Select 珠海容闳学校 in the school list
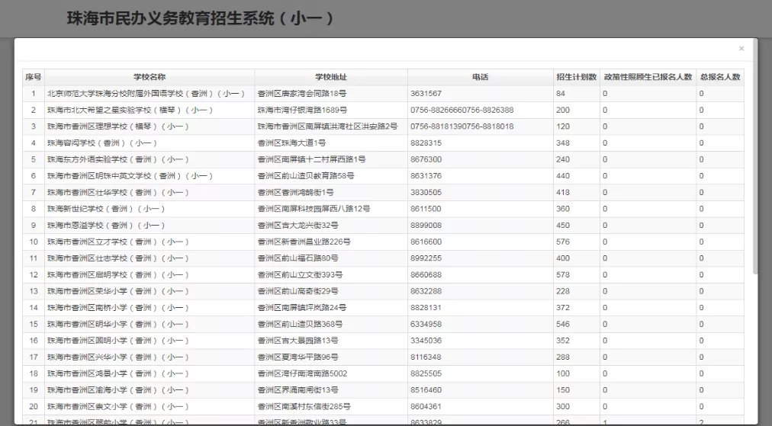 click(102, 143)
